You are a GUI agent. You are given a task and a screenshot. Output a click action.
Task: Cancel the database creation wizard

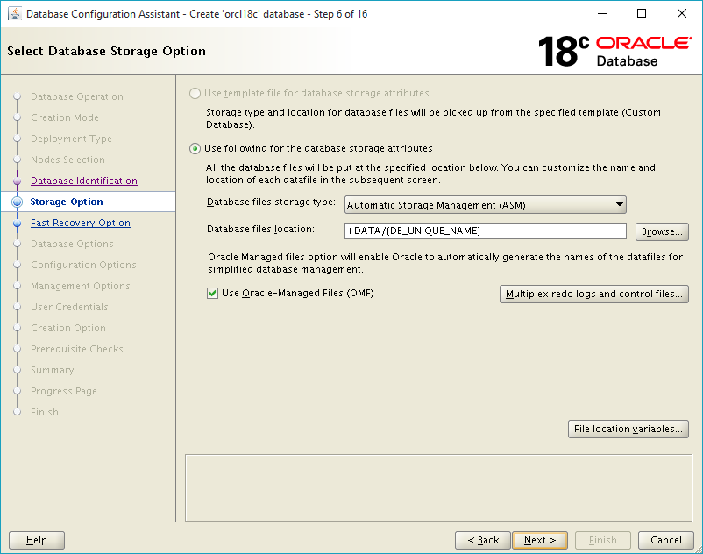coord(666,540)
